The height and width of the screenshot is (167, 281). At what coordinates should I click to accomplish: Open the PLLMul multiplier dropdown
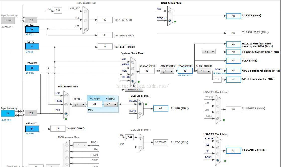111,104
